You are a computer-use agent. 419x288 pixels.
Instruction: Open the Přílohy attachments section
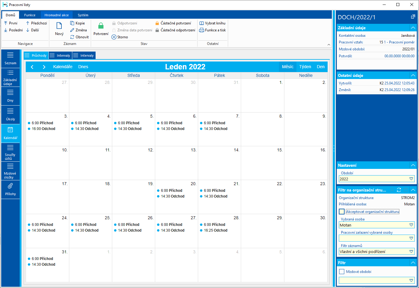[x=10, y=189]
